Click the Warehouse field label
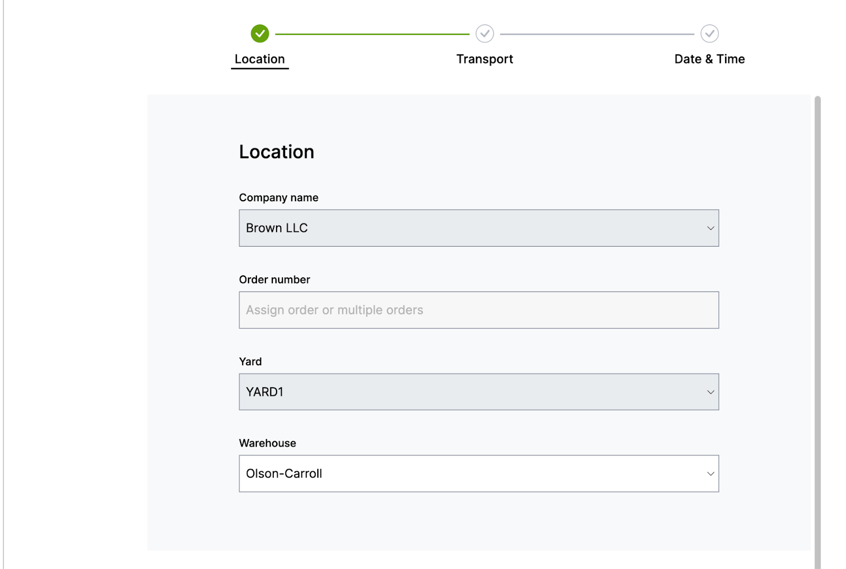Image resolution: width=846 pixels, height=569 pixels. [268, 443]
